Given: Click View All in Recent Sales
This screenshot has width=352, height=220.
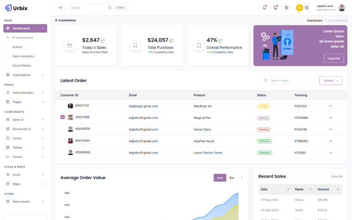Looking at the screenshot, I should click(x=336, y=176).
